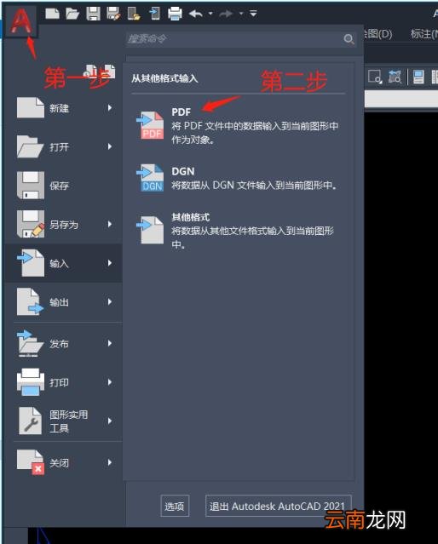Select the 打印 menu entry
The image size is (438, 544).
pyautogui.click(x=64, y=382)
